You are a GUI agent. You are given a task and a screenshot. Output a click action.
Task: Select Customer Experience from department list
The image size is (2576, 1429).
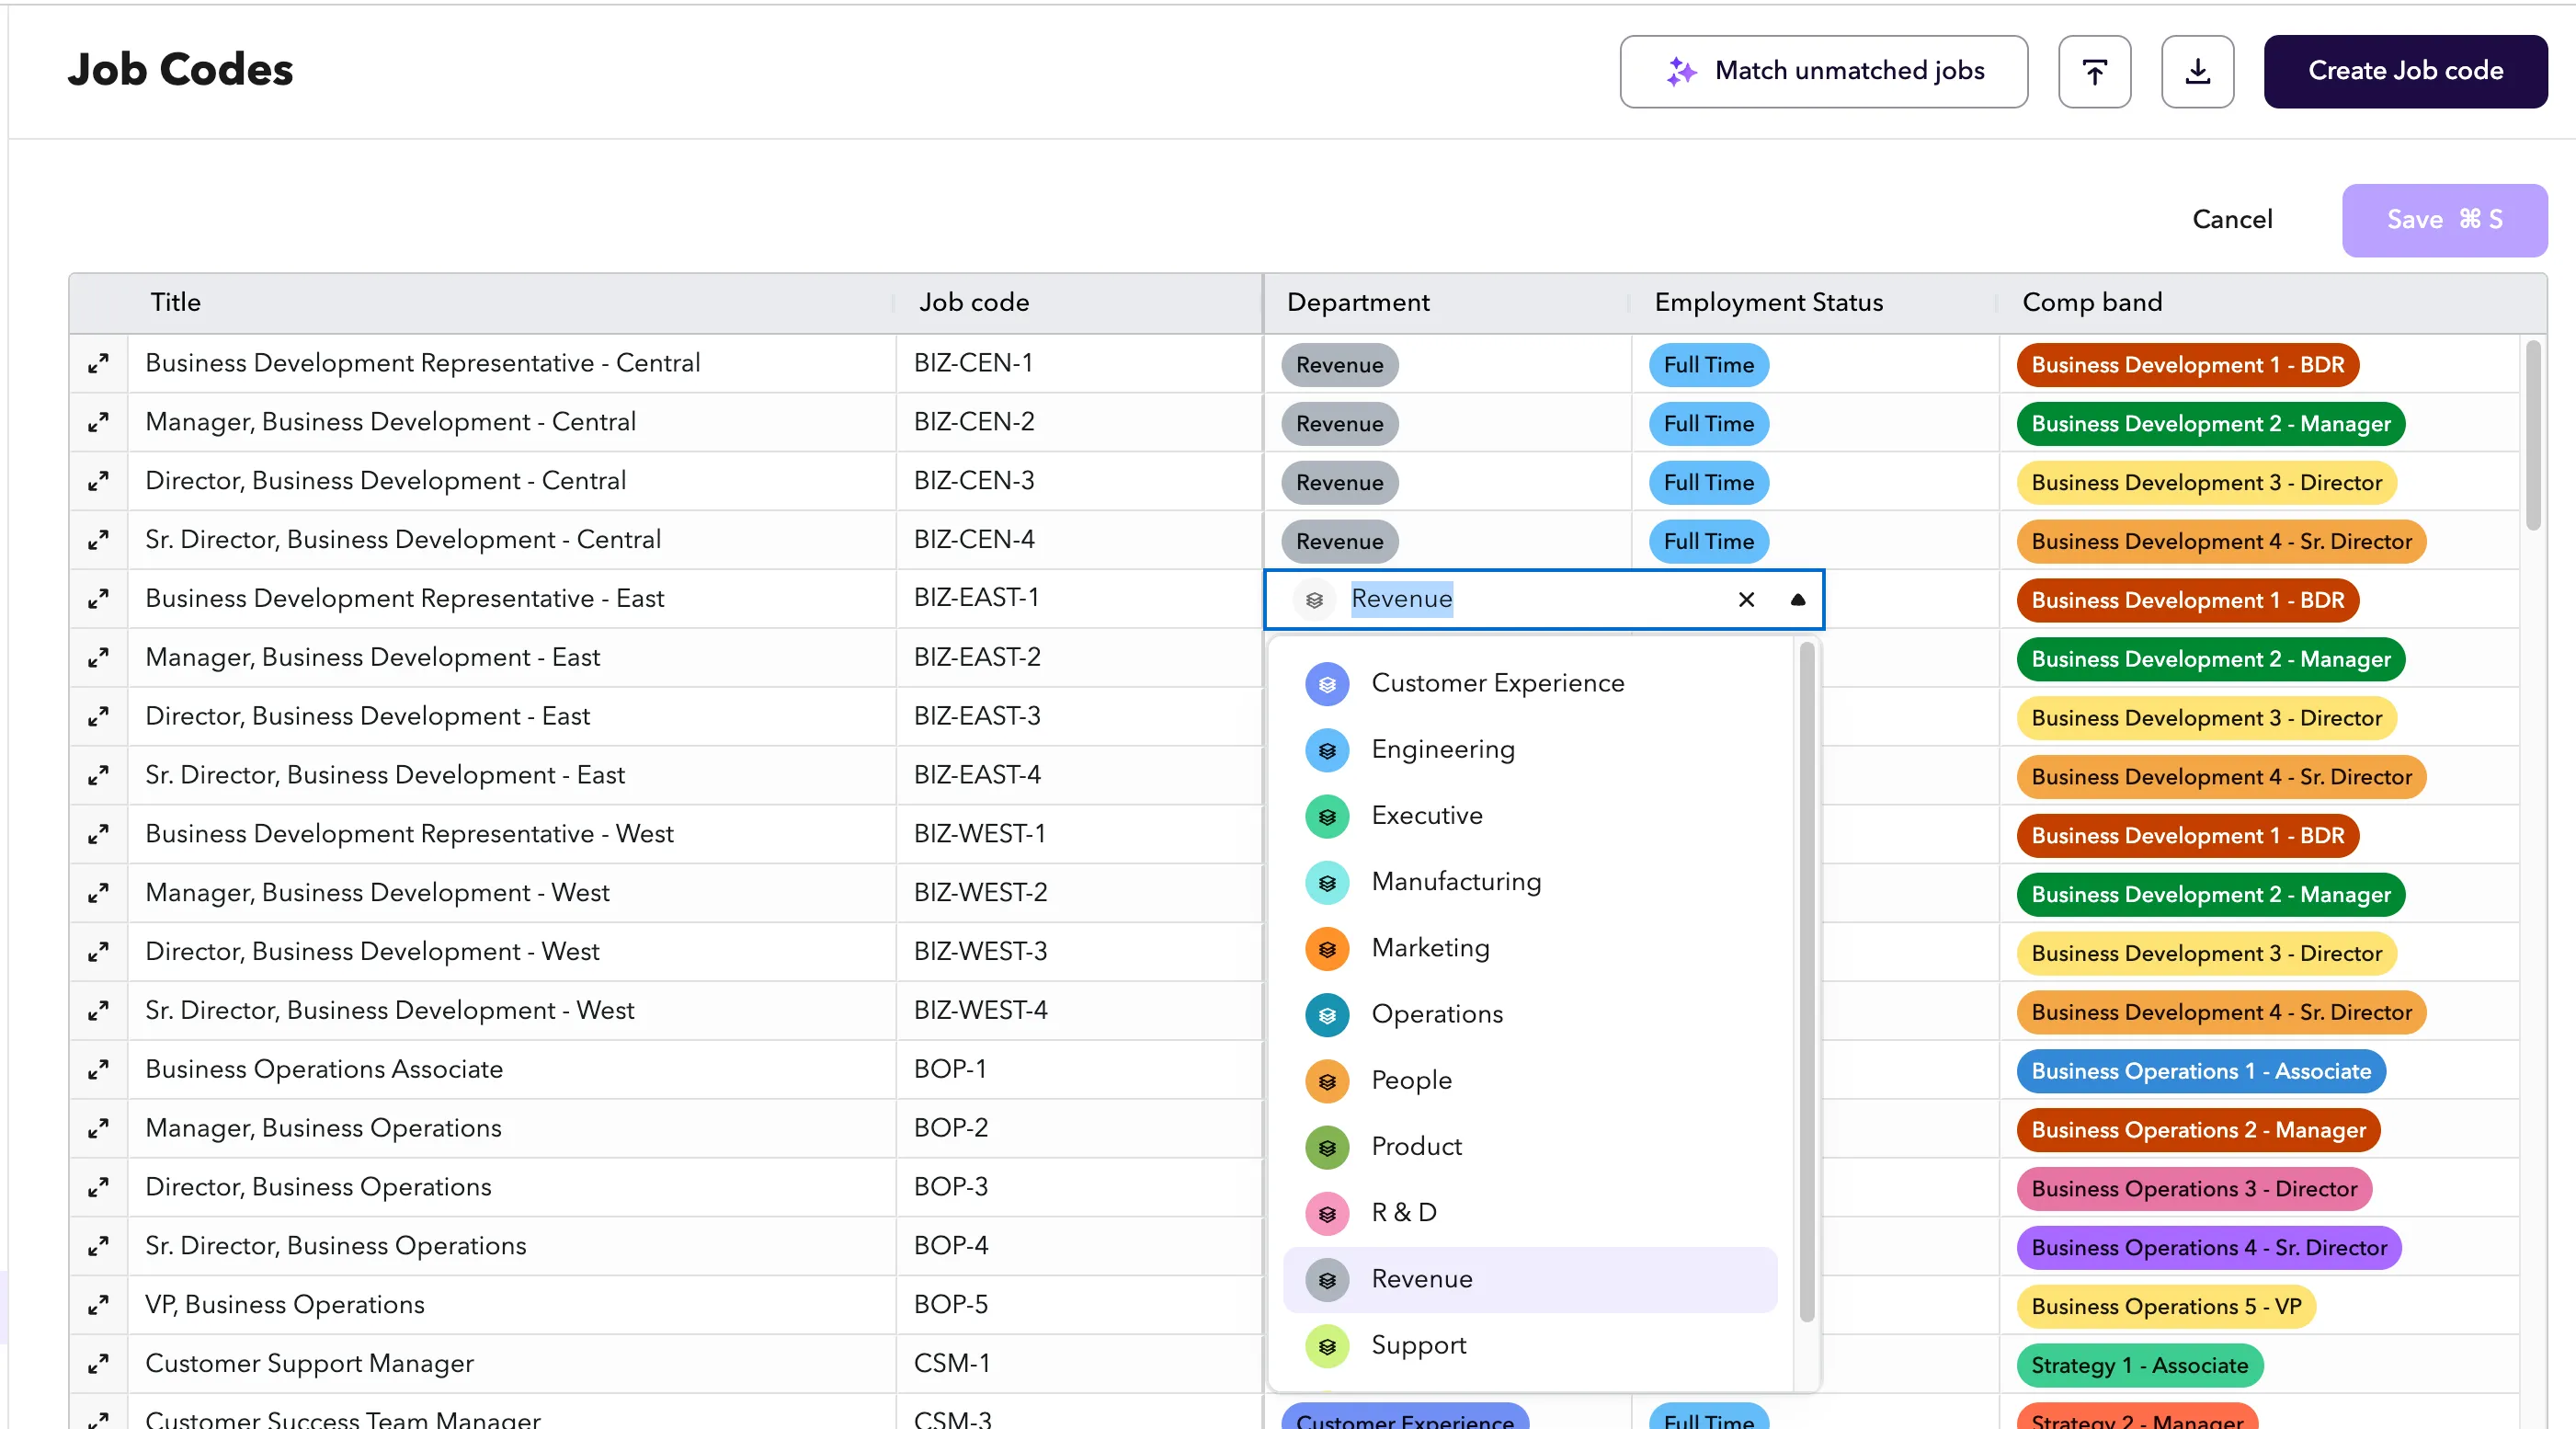1530,683
